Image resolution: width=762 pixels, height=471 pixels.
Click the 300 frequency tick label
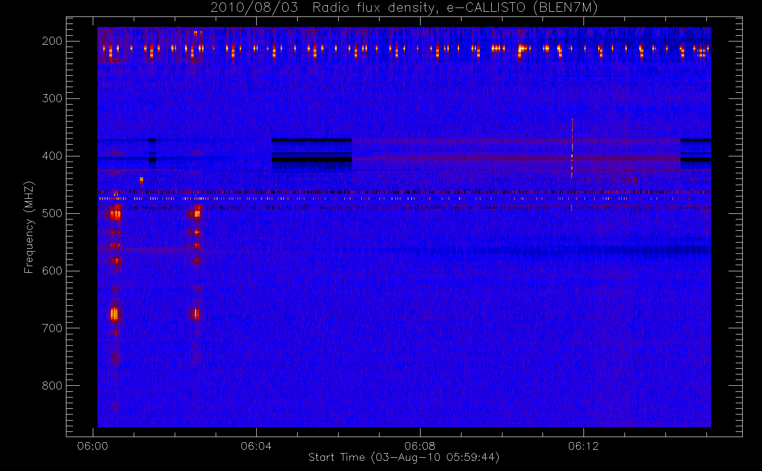click(x=52, y=98)
